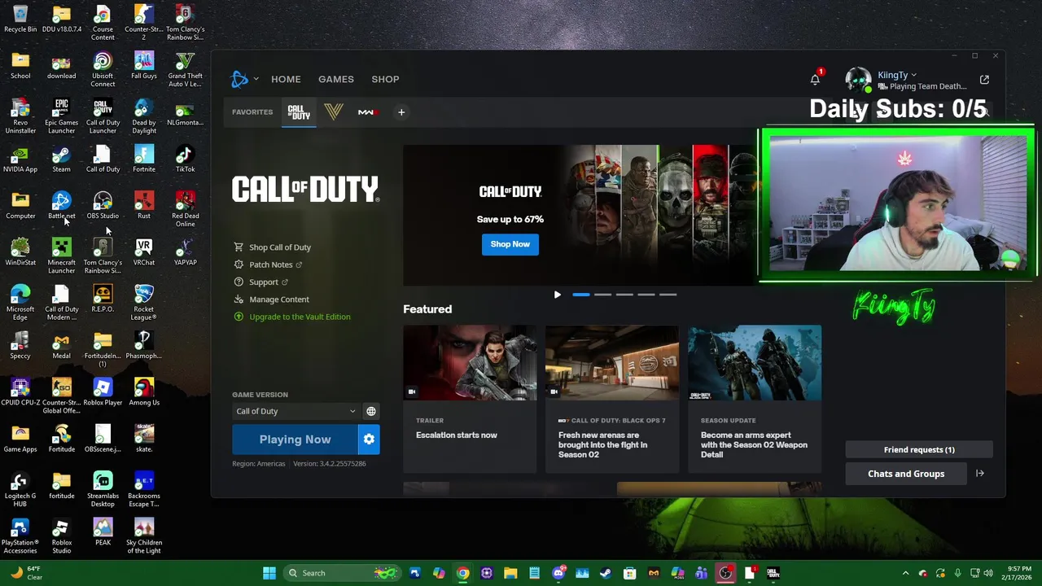Play the banner carousel

point(558,295)
